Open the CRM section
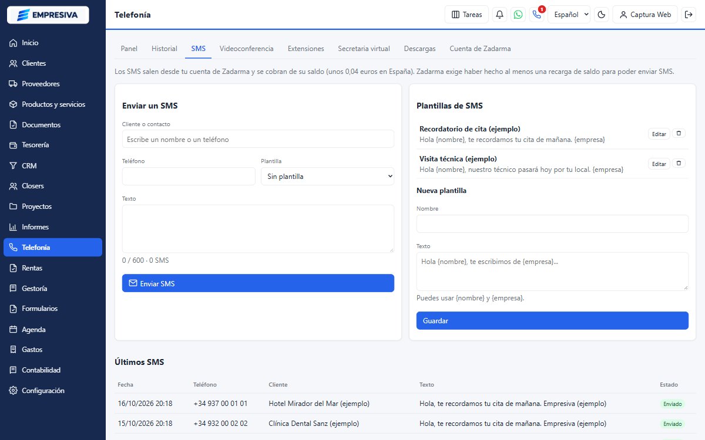The height and width of the screenshot is (440, 705). tap(53, 166)
